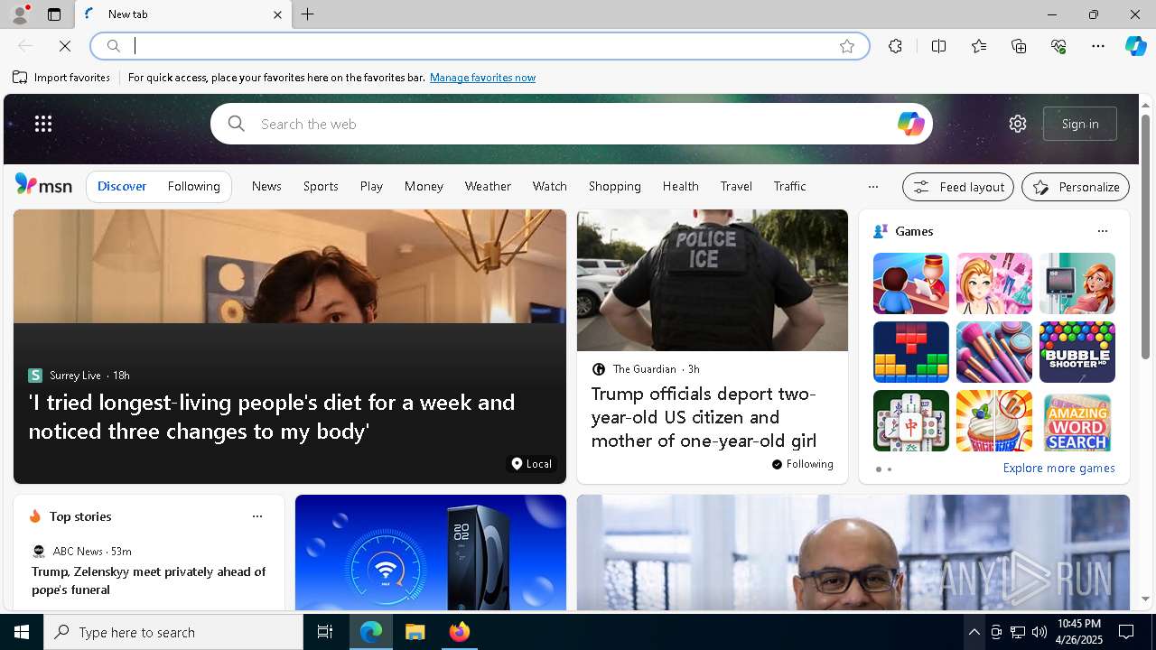
Task: Open the Microsoft apps grid launcher
Action: 43,124
